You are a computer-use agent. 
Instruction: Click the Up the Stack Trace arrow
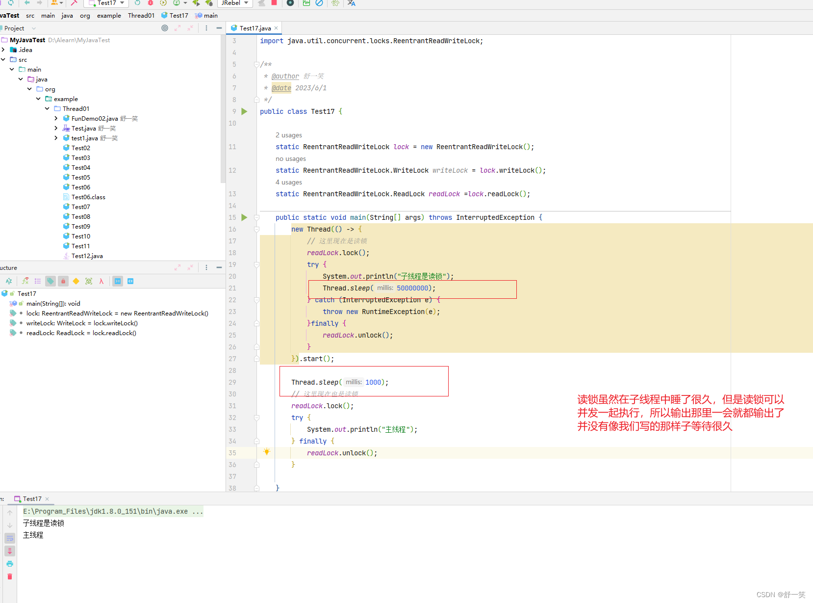pyautogui.click(x=10, y=513)
